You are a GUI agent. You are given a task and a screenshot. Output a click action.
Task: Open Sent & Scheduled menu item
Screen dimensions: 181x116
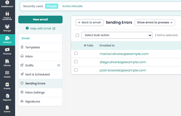click(x=40, y=74)
